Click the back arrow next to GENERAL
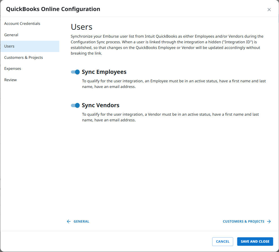 click(69, 221)
